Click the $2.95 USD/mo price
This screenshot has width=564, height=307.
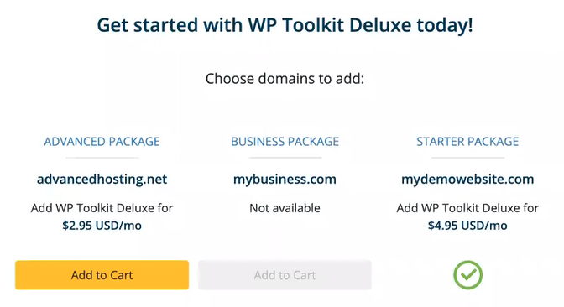pyautogui.click(x=102, y=226)
